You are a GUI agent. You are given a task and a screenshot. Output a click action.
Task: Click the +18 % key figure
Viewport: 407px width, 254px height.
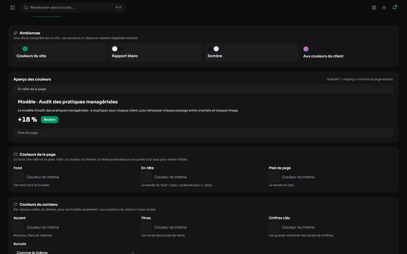(x=27, y=120)
